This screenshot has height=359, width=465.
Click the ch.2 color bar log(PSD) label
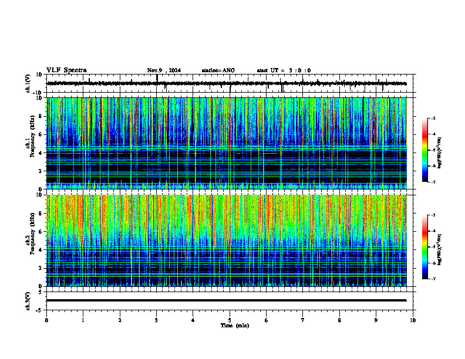point(440,249)
